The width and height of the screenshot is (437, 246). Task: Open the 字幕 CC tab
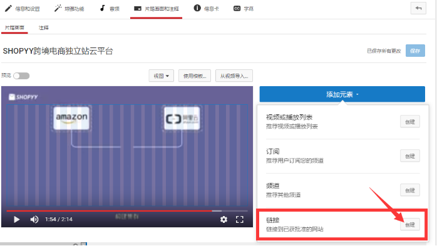point(244,9)
